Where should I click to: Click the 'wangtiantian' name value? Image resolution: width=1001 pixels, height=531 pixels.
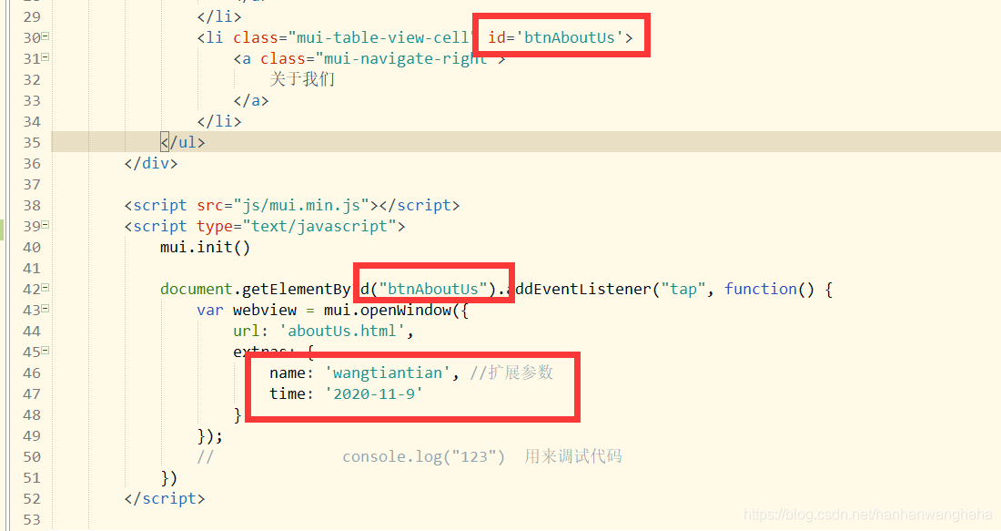click(x=388, y=373)
